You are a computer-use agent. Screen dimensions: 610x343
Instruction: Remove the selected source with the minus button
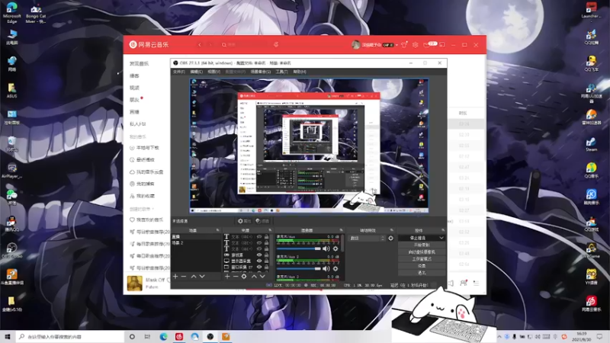tap(236, 277)
